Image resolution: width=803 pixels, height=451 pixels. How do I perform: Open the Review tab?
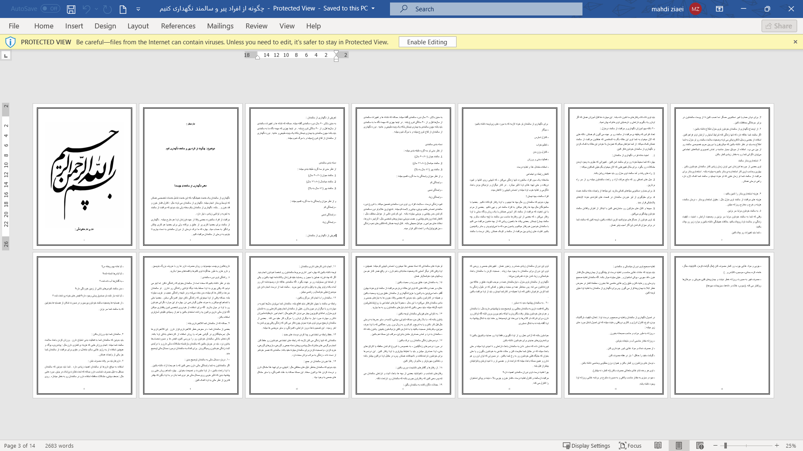257,26
